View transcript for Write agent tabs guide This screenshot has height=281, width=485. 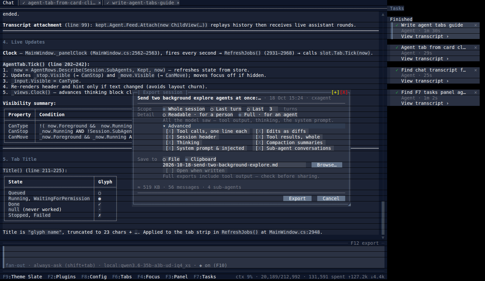(425, 36)
